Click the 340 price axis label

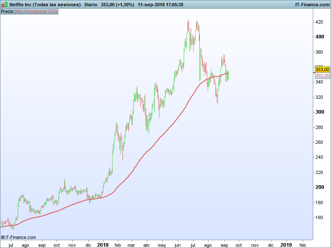[319, 82]
